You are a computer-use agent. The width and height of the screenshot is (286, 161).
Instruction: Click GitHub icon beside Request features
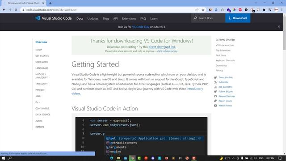(x=215, y=96)
